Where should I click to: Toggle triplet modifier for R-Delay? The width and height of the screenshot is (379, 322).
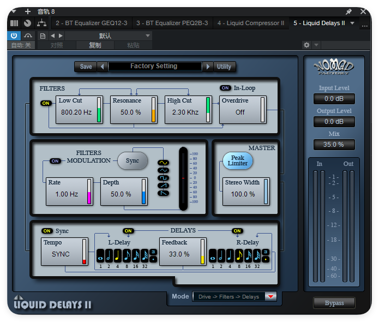pos(266,252)
